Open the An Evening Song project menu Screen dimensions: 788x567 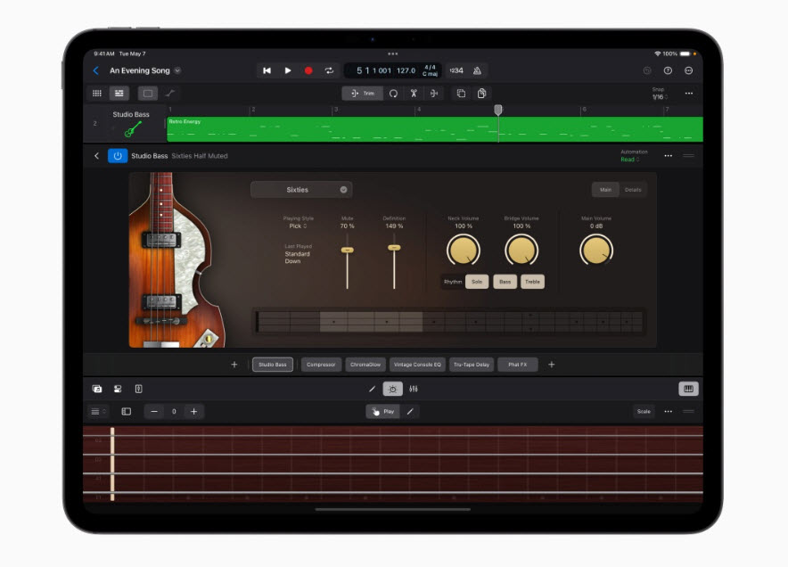click(177, 71)
